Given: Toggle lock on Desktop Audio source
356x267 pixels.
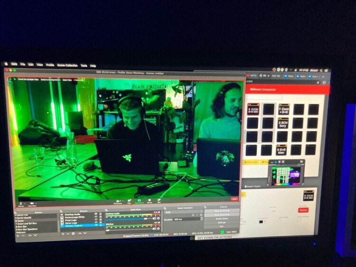Looking at the screenshot, I should (100, 214).
